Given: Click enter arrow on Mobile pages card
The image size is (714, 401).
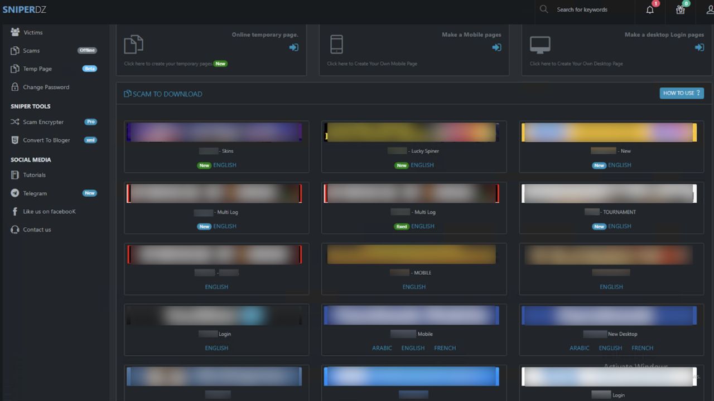Looking at the screenshot, I should pyautogui.click(x=496, y=47).
